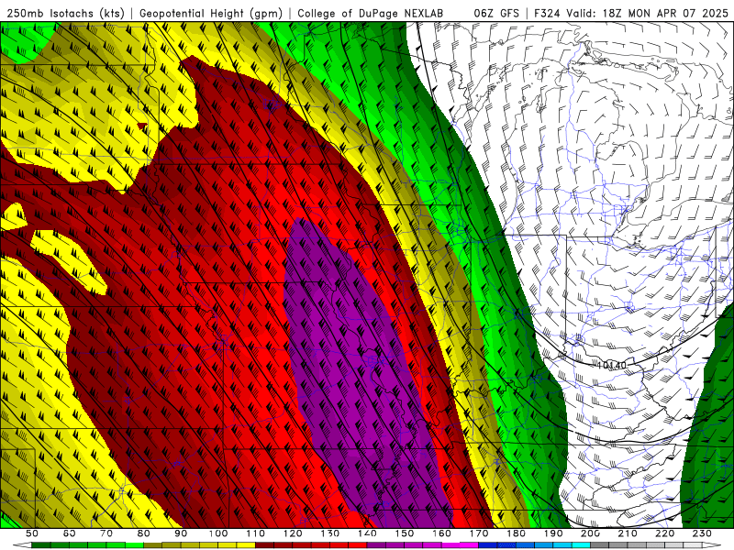Image resolution: width=734 pixels, height=550 pixels.
Task: Click the legend value '150'
Action: click(x=404, y=533)
